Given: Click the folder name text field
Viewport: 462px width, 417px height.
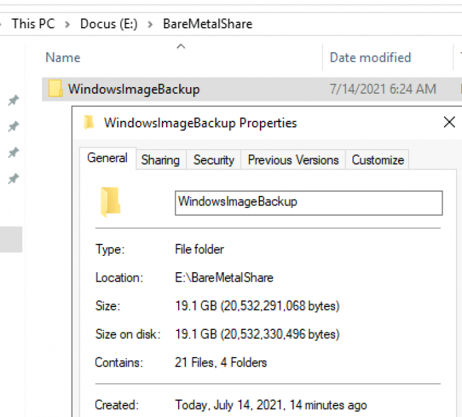Looking at the screenshot, I should pos(309,202).
